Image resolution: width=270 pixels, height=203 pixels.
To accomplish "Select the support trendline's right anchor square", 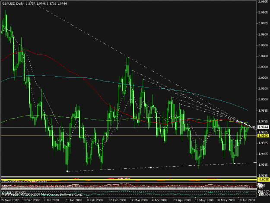I will (x=234, y=163).
